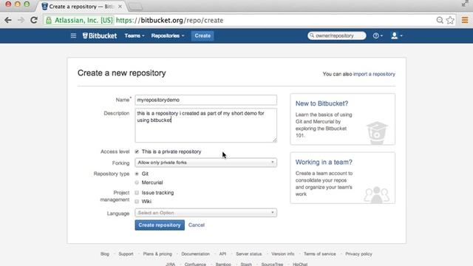Click the Create repository button

tap(160, 225)
